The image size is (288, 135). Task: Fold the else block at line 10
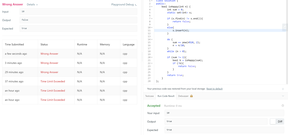tap(152, 28)
